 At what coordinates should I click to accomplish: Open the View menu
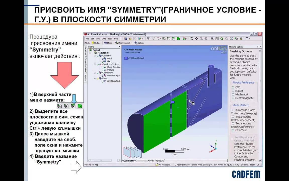98,39
